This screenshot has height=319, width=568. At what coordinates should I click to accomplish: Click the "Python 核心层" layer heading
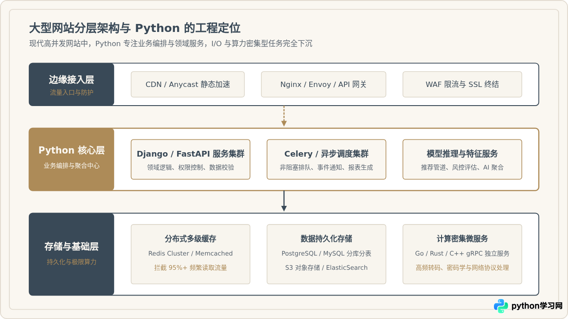click(x=71, y=150)
